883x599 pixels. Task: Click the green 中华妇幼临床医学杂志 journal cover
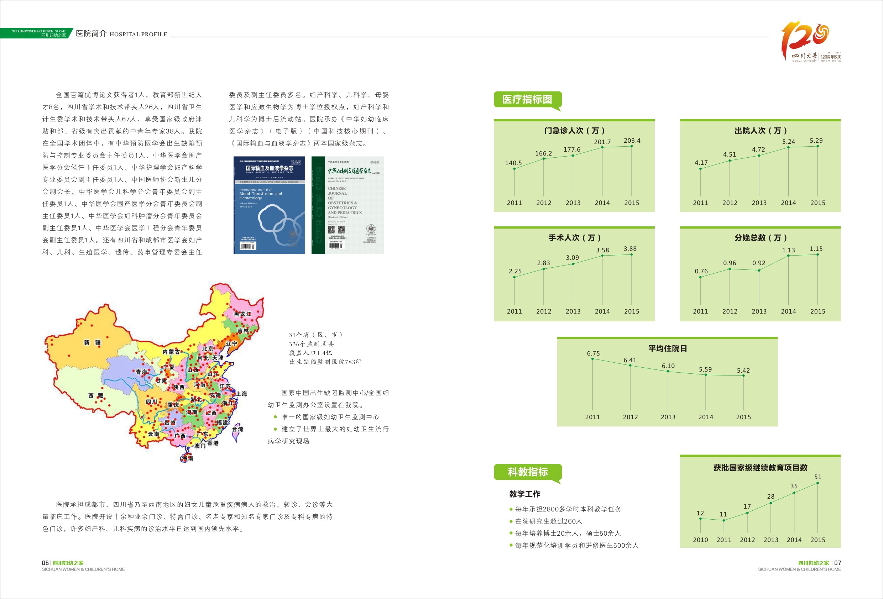[x=348, y=205]
